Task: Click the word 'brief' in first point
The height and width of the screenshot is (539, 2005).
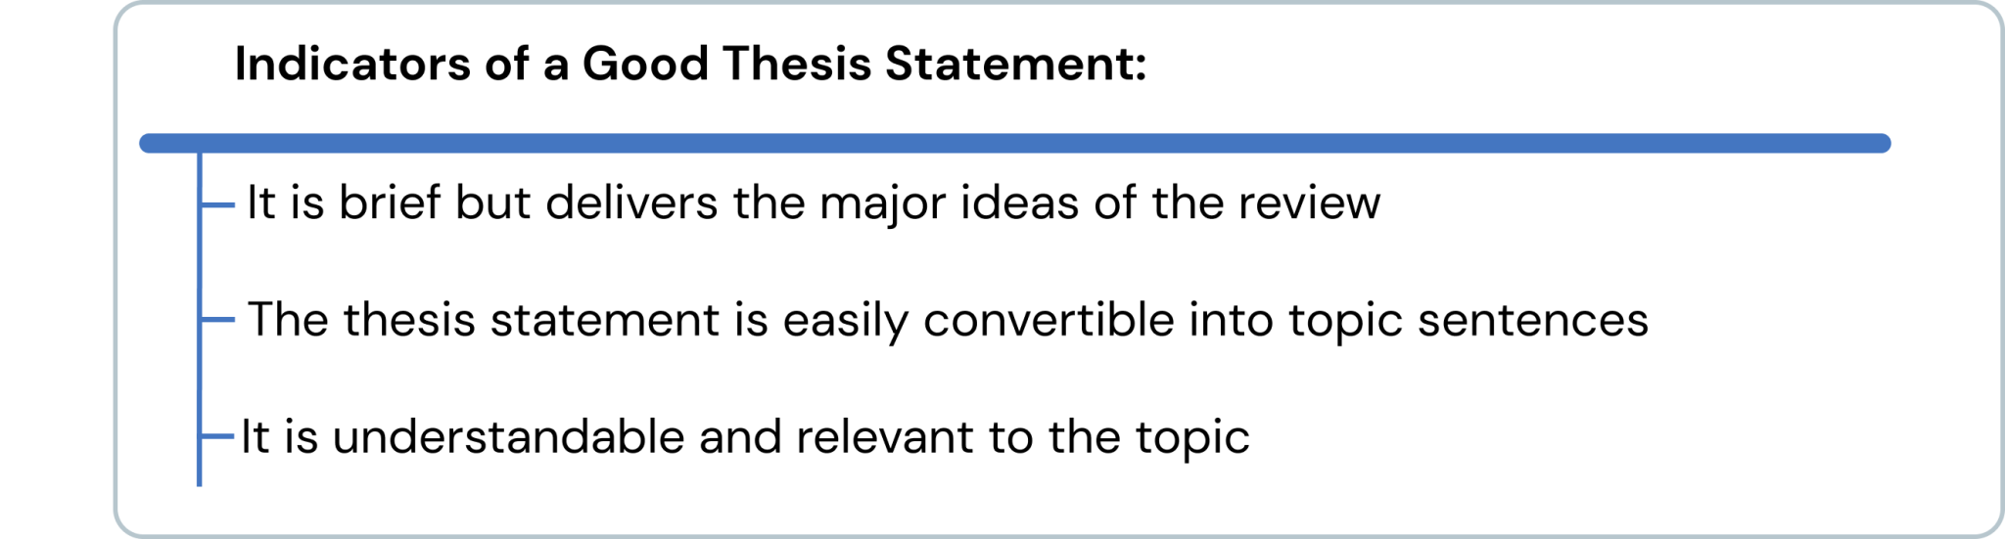Action: click(x=390, y=203)
